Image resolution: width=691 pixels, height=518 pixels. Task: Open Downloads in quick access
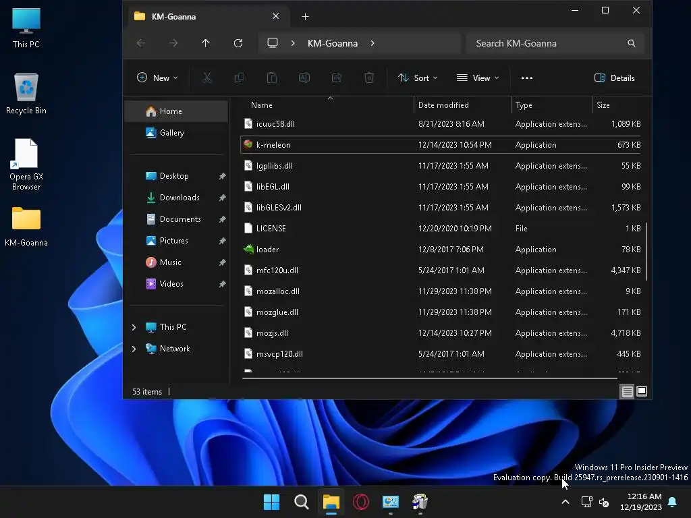click(x=176, y=198)
